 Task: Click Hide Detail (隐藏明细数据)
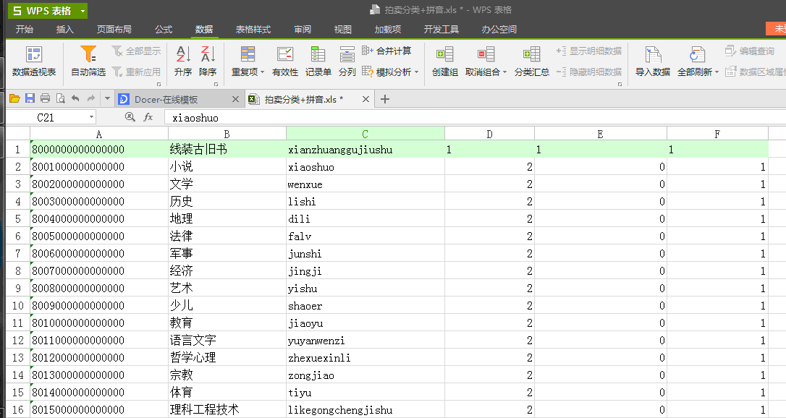(589, 72)
